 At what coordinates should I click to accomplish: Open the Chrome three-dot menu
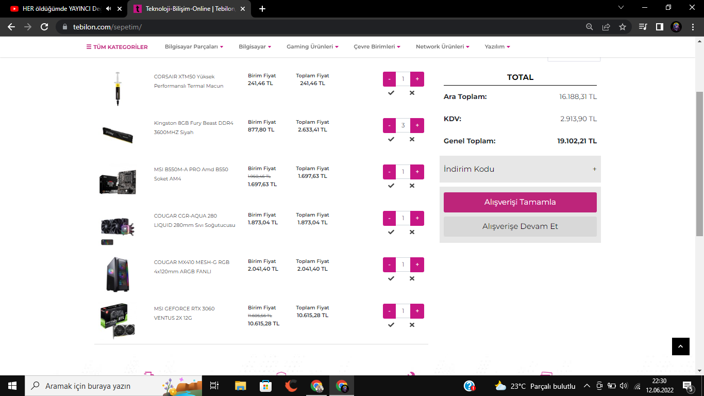(x=693, y=27)
